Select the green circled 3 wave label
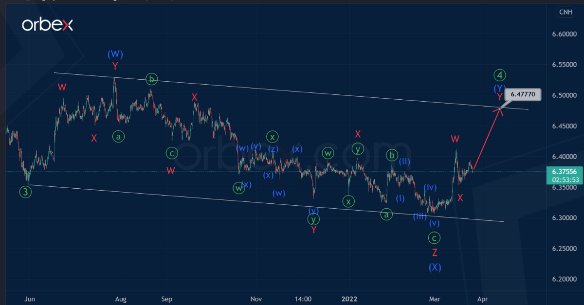Image resolution: width=584 pixels, height=305 pixels. 26,192
